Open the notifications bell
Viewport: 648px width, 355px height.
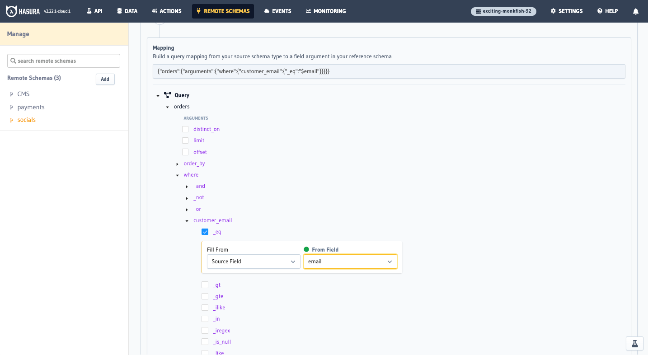coord(636,11)
